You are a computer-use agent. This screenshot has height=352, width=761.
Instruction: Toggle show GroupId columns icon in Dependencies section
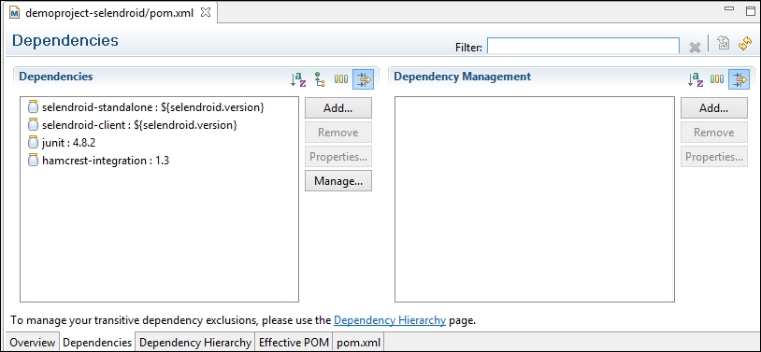[340, 79]
